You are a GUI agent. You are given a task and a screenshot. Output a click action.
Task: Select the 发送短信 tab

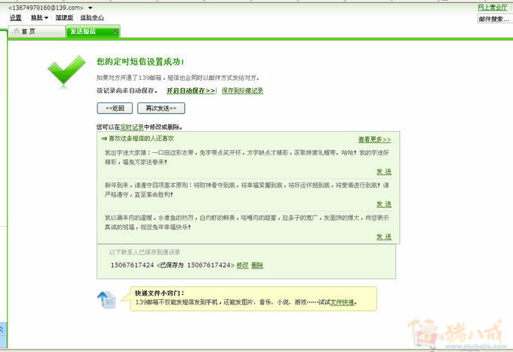pos(83,32)
